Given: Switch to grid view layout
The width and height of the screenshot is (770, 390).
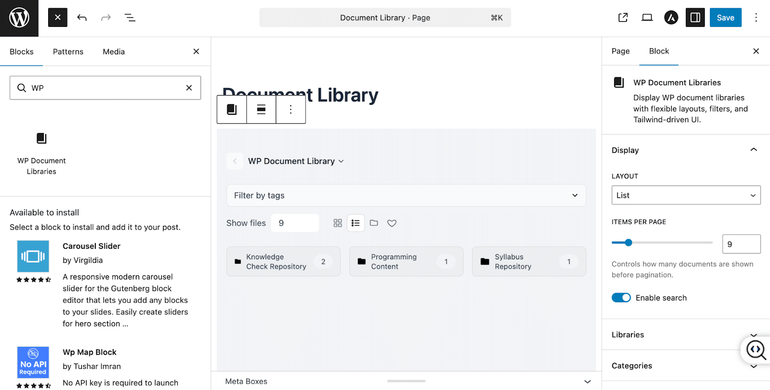Looking at the screenshot, I should tap(338, 223).
